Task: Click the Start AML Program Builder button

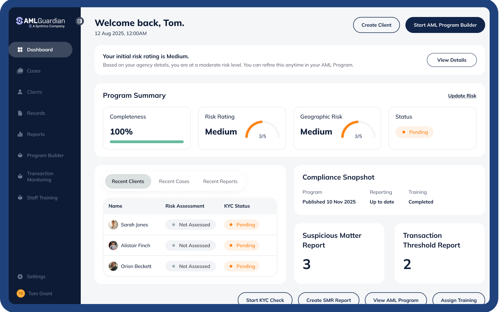Action: (x=445, y=25)
